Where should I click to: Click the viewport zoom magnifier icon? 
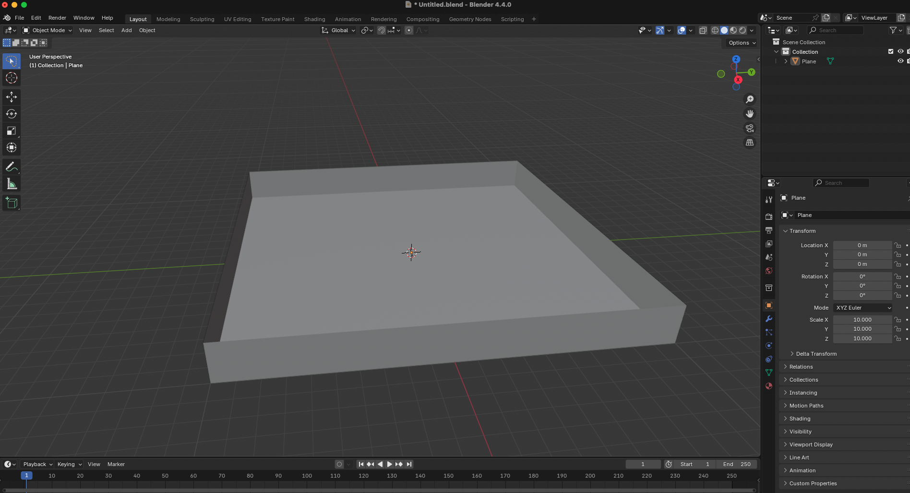(750, 99)
